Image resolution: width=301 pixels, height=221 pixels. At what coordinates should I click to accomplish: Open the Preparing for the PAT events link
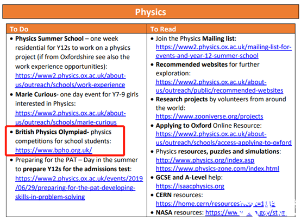tap(79, 188)
